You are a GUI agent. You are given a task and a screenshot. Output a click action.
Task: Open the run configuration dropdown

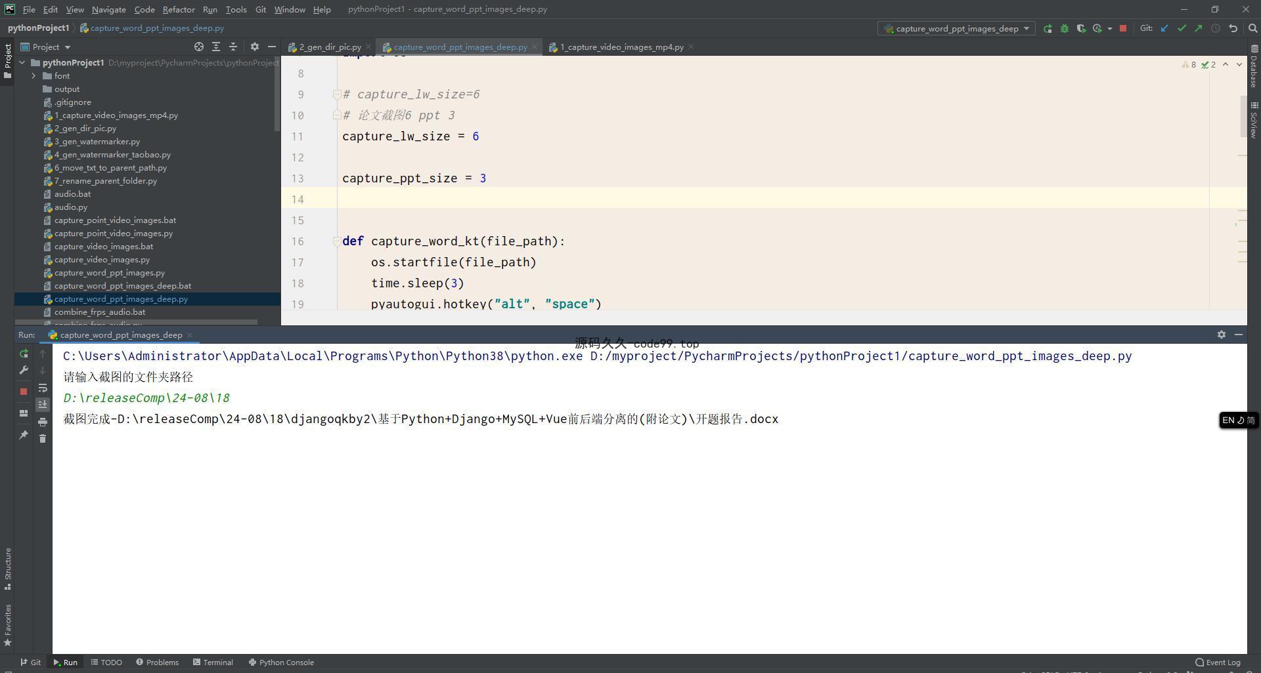click(956, 28)
